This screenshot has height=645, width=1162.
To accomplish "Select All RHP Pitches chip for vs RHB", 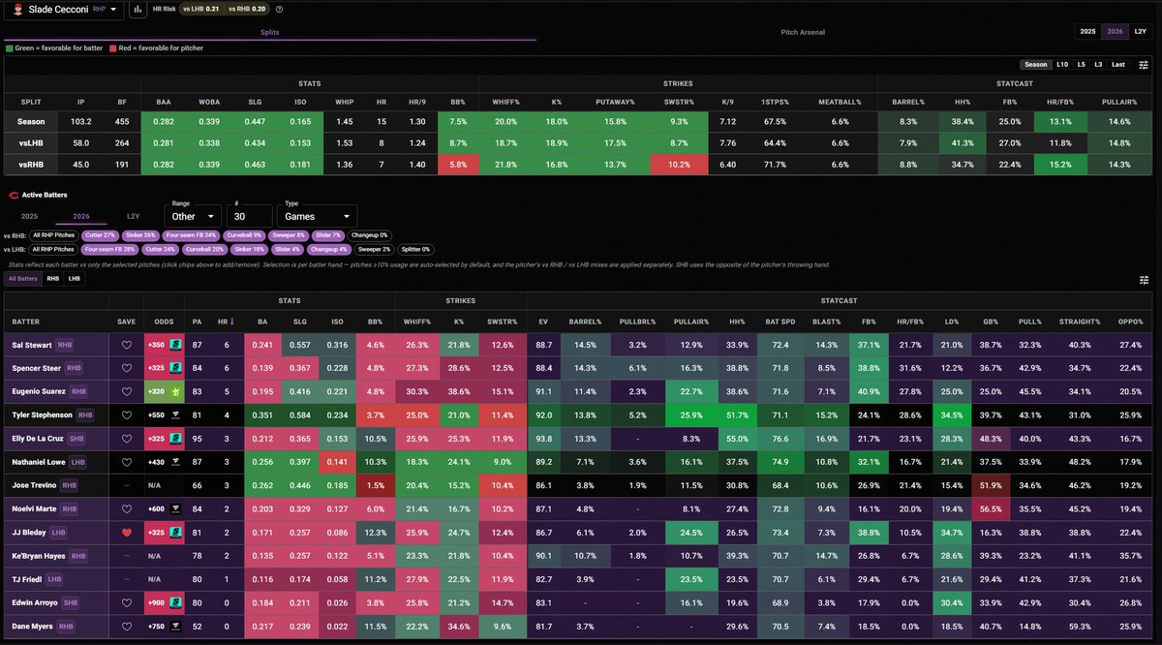I will (x=53, y=235).
